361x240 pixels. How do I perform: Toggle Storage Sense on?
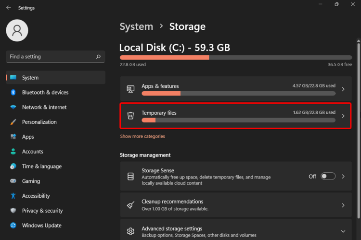pyautogui.click(x=328, y=176)
